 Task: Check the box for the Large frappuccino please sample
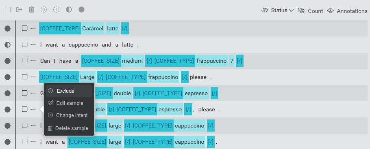[x=24, y=77]
